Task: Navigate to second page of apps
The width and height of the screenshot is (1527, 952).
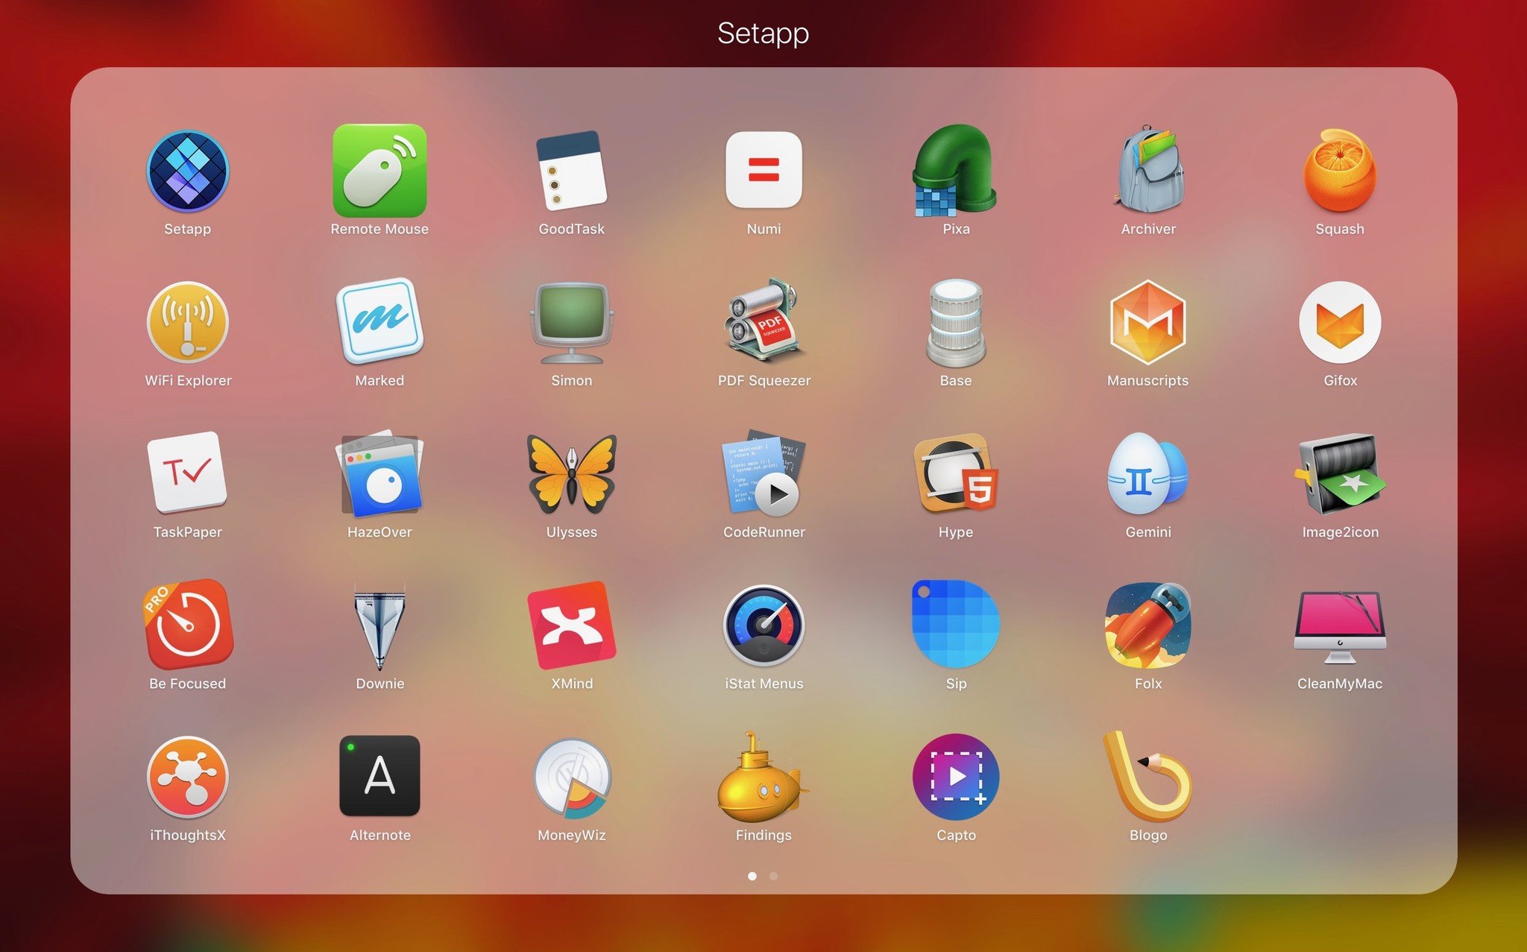Action: tap(775, 875)
